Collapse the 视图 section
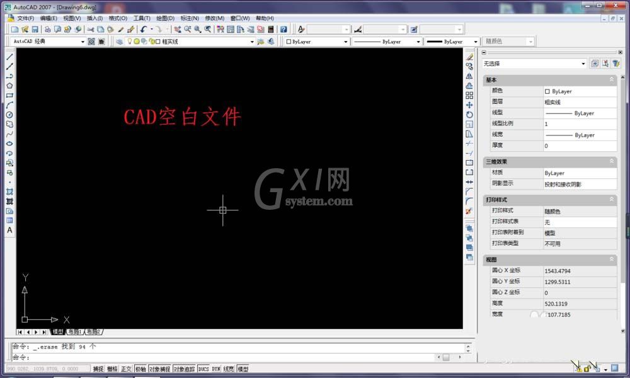Image resolution: width=630 pixels, height=378 pixels. (x=612, y=260)
